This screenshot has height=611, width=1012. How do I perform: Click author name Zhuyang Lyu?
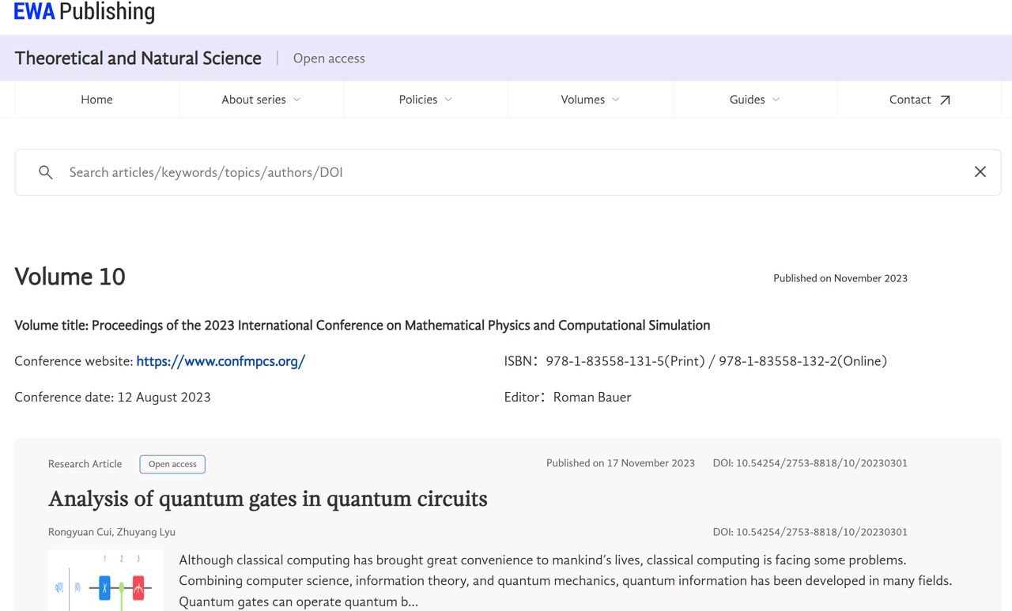tap(145, 532)
